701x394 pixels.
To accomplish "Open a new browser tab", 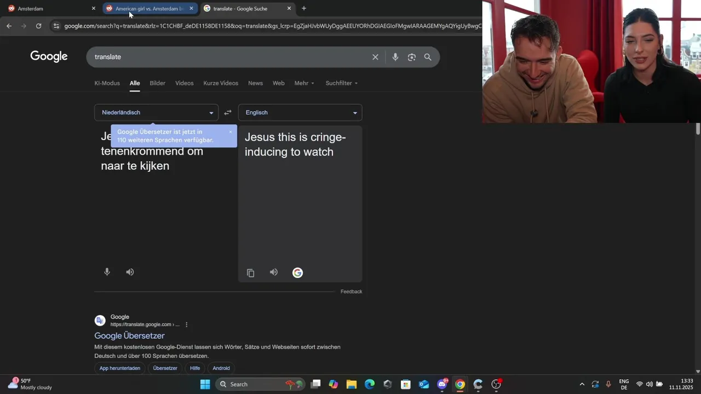I will pos(304,8).
